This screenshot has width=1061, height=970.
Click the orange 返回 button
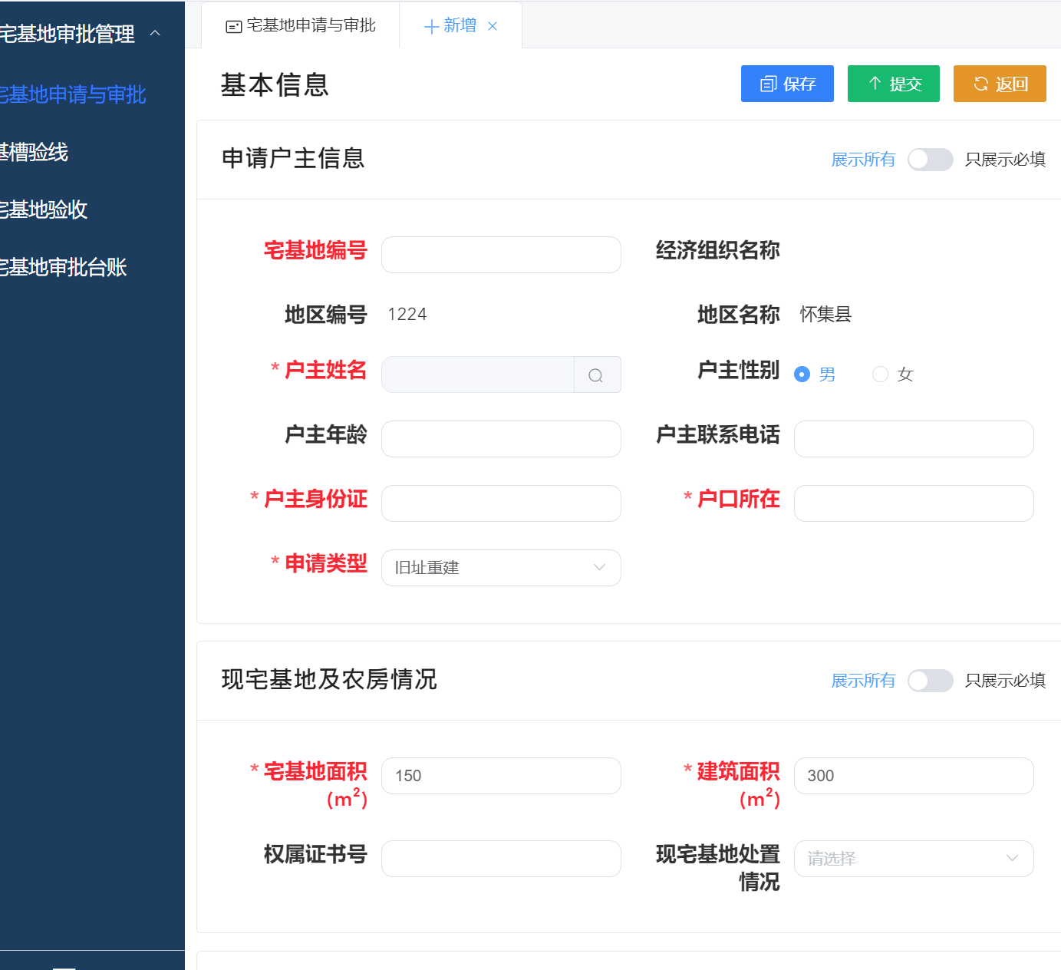[x=1000, y=84]
